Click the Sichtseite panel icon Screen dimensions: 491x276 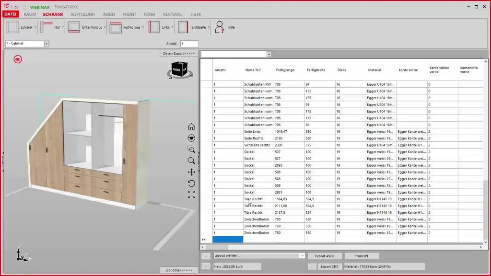click(x=183, y=27)
